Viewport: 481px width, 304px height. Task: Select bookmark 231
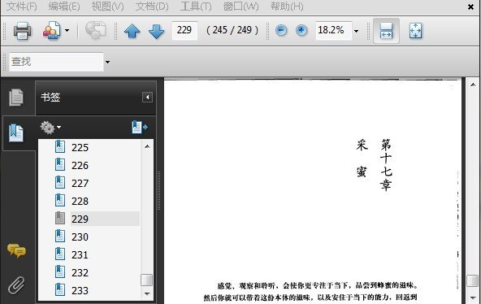[x=80, y=255]
